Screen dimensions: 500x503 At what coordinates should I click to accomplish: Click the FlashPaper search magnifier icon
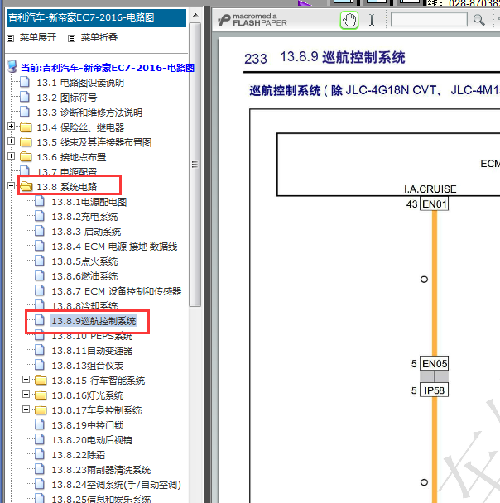tap(478, 20)
